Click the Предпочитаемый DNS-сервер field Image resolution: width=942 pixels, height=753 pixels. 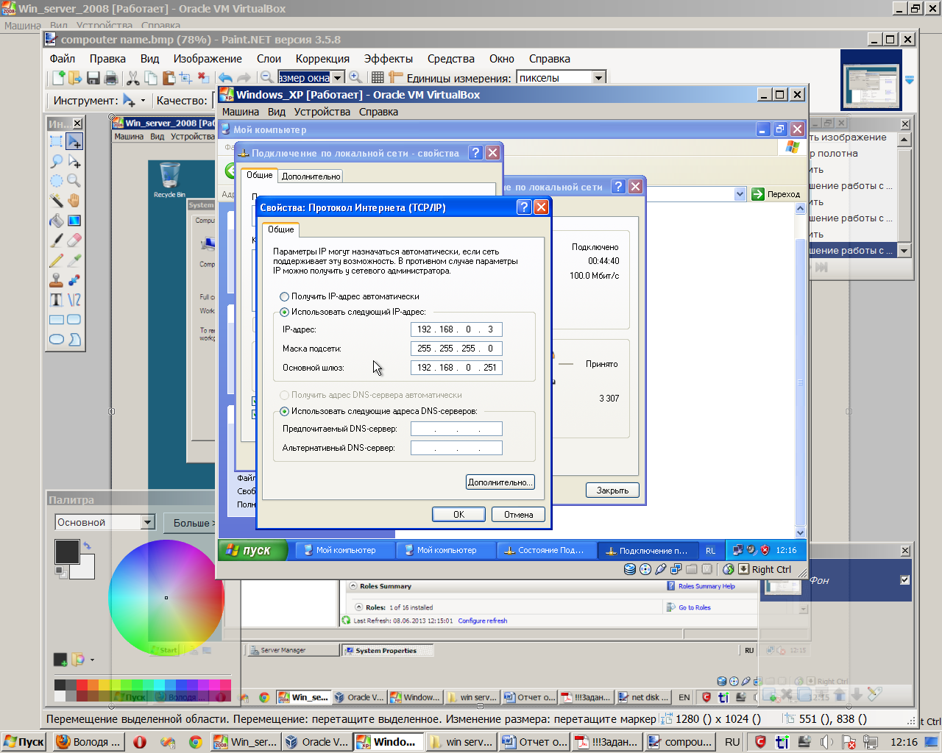[x=456, y=429]
